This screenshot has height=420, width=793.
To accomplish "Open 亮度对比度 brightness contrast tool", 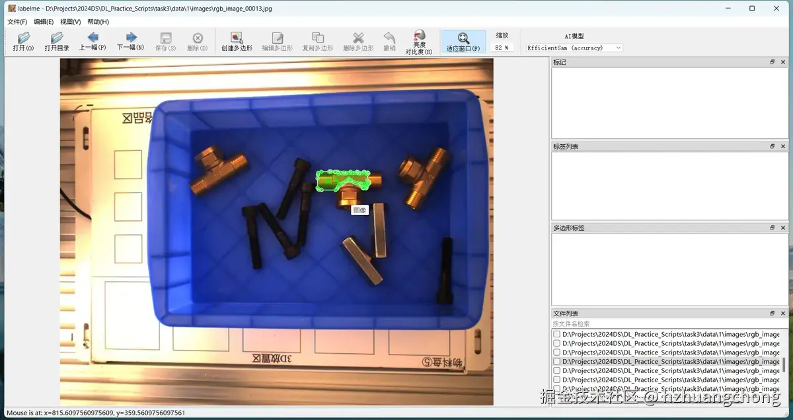I will pyautogui.click(x=419, y=42).
